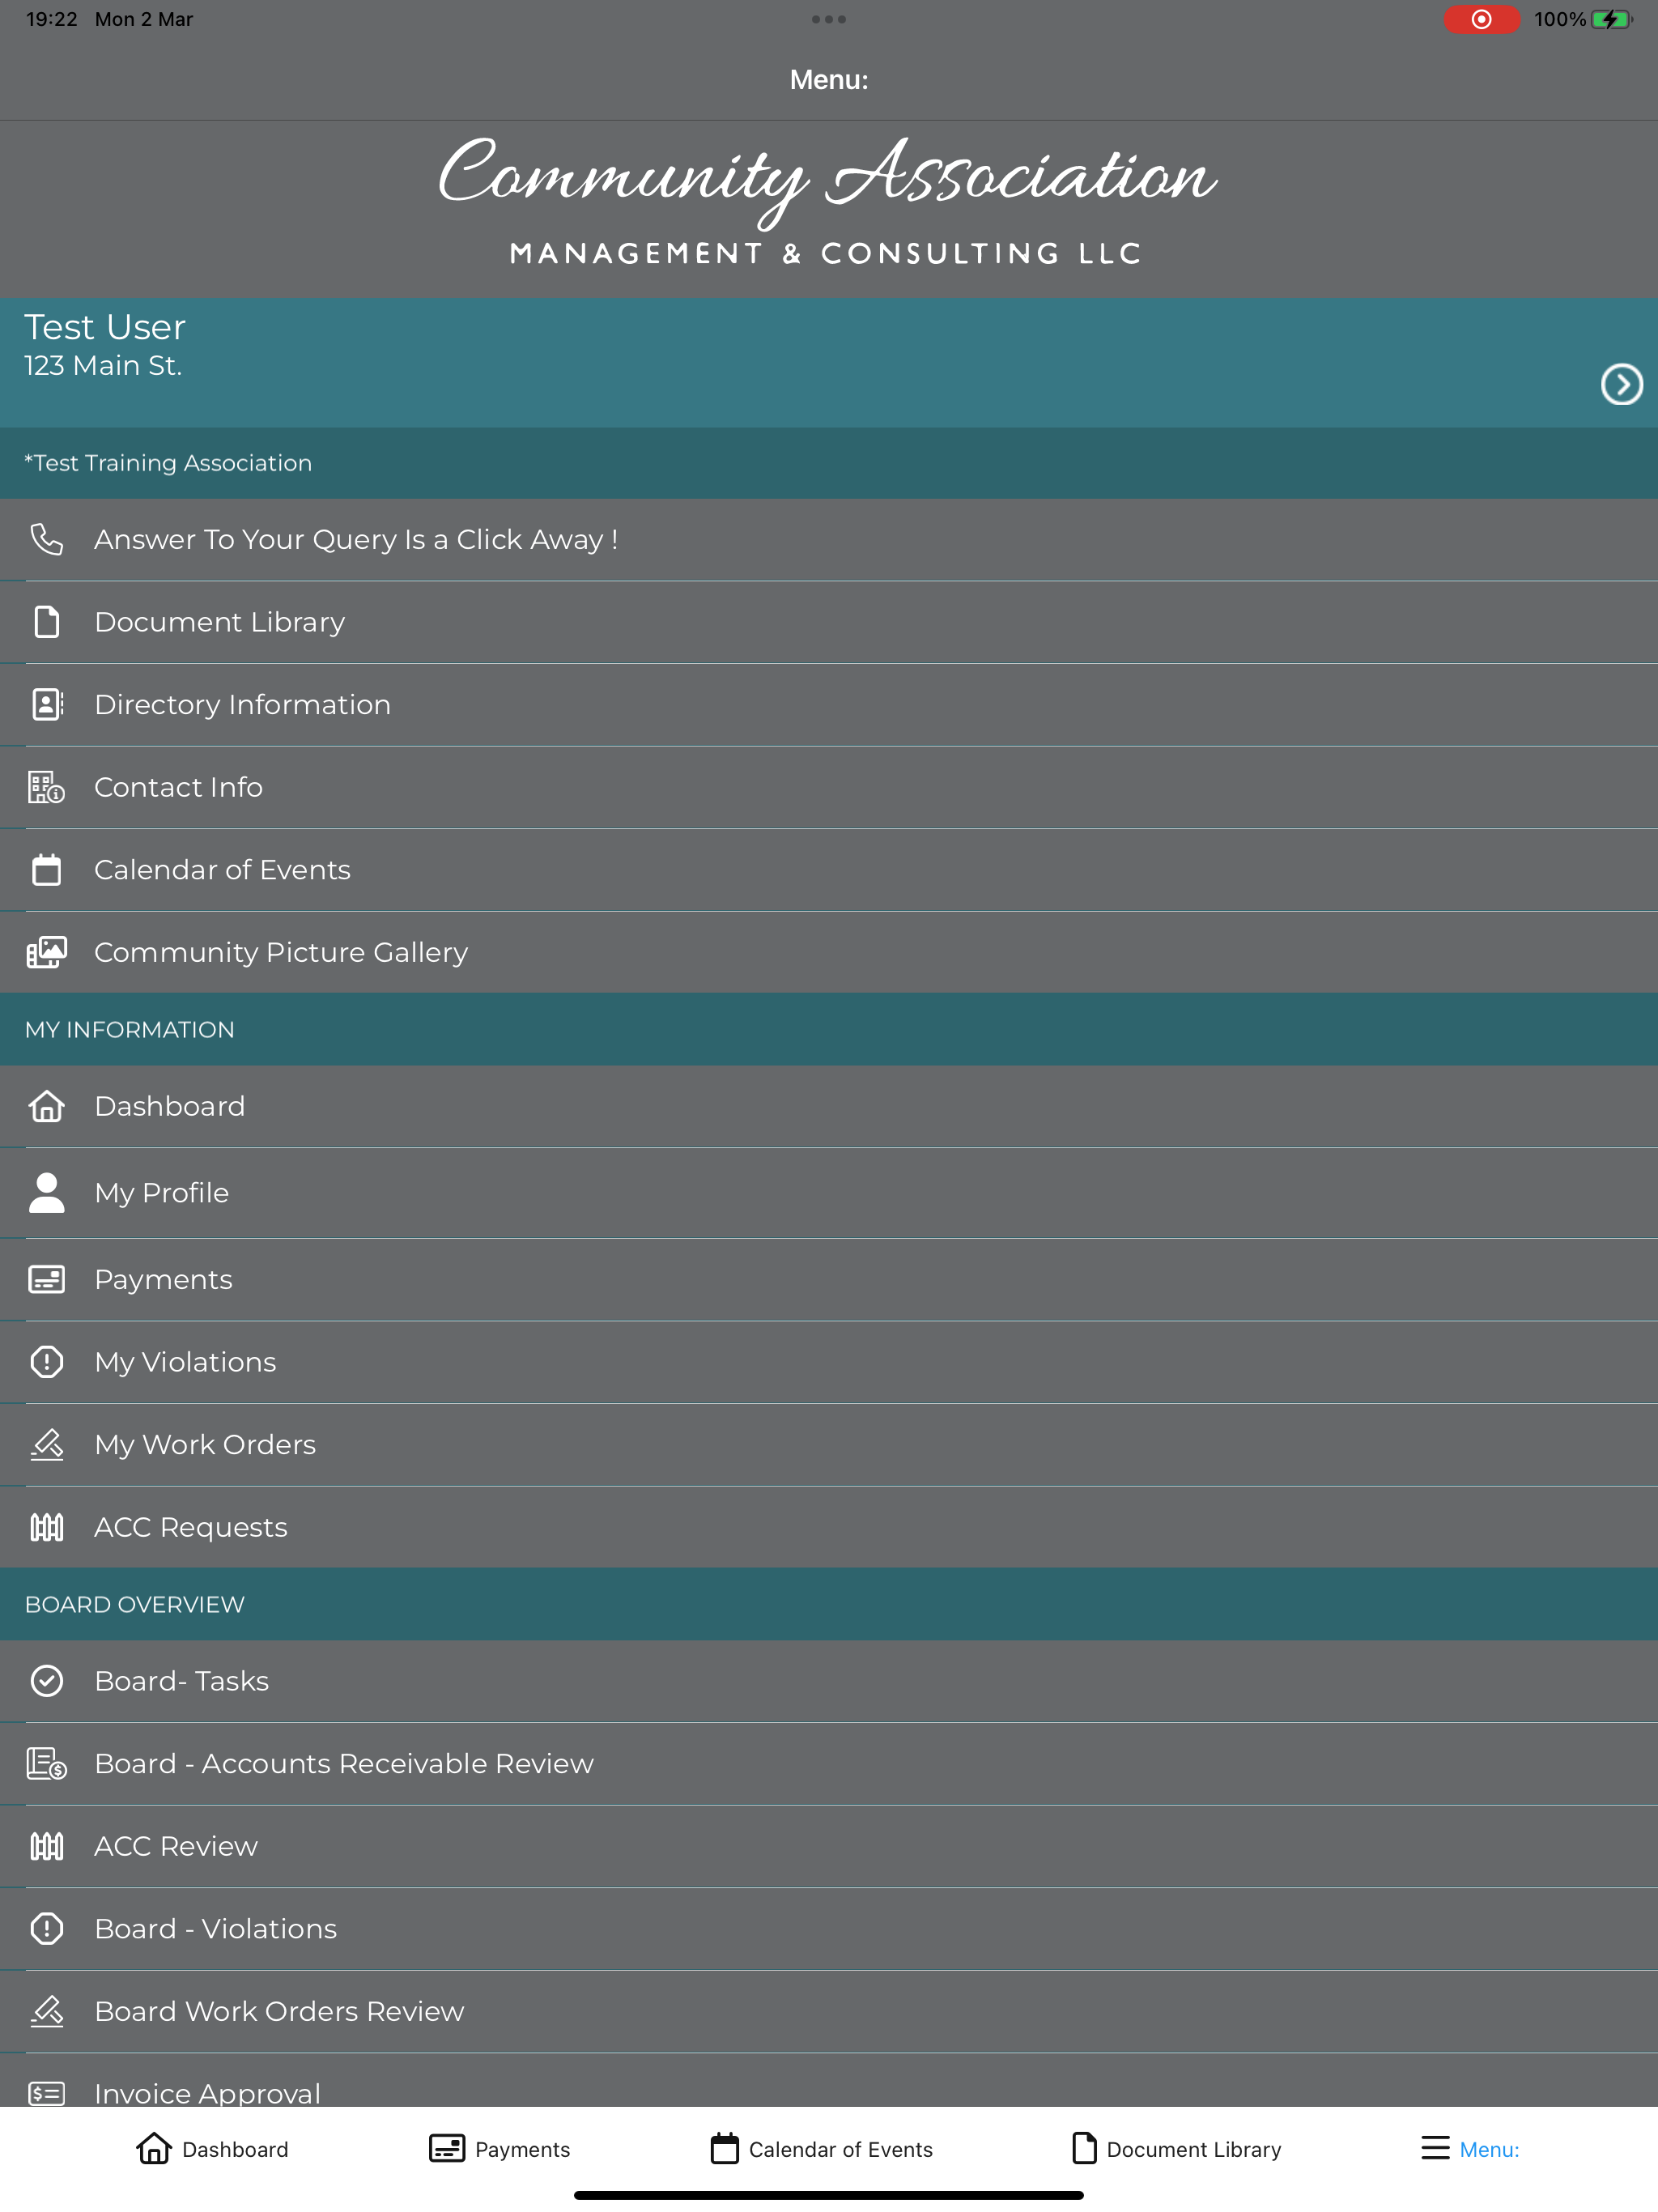Tap the house icon in the bottom tab bar
Screen dimensions: 1658x2212
154,2148
